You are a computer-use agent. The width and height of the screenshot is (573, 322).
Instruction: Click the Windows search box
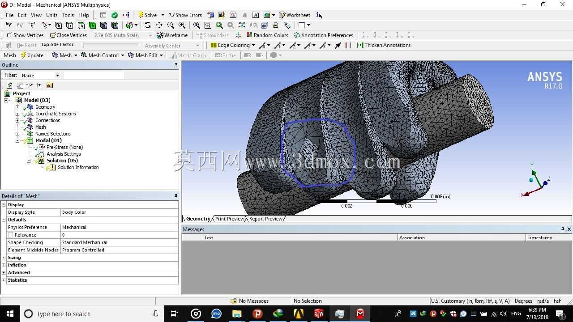92,314
